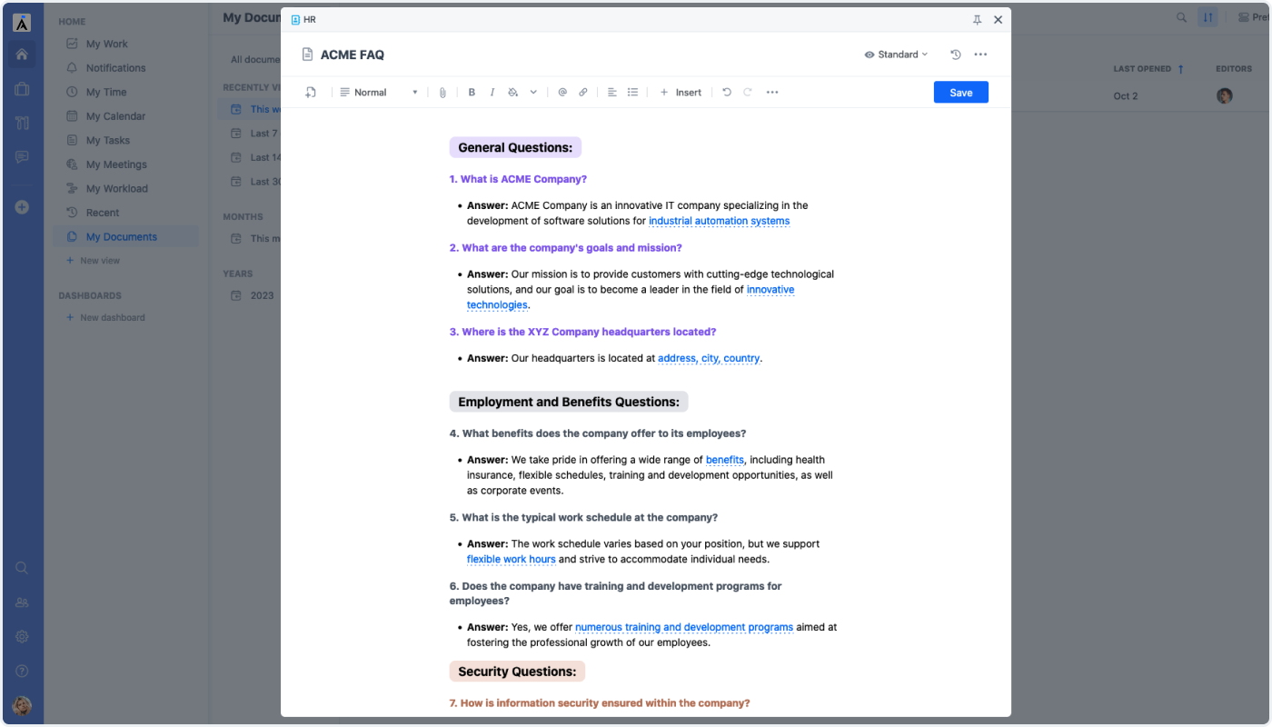The image size is (1272, 727).
Task: Click the bulleted list icon
Action: (633, 93)
